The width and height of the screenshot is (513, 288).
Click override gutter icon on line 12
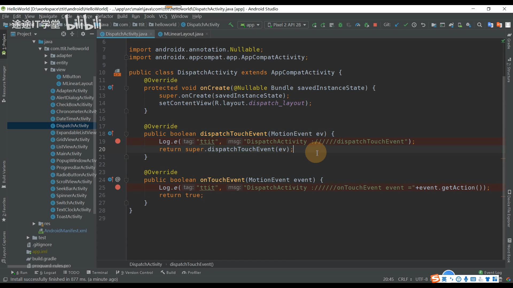pyautogui.click(x=111, y=88)
